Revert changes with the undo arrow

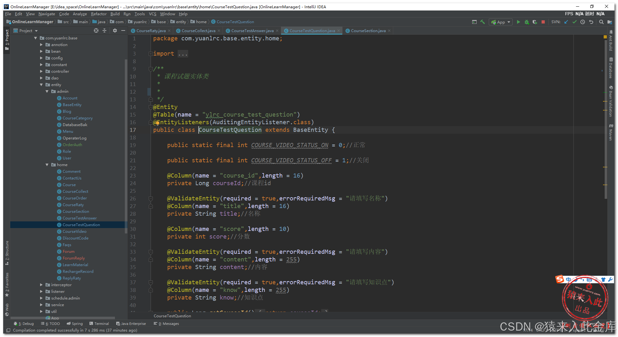click(591, 22)
